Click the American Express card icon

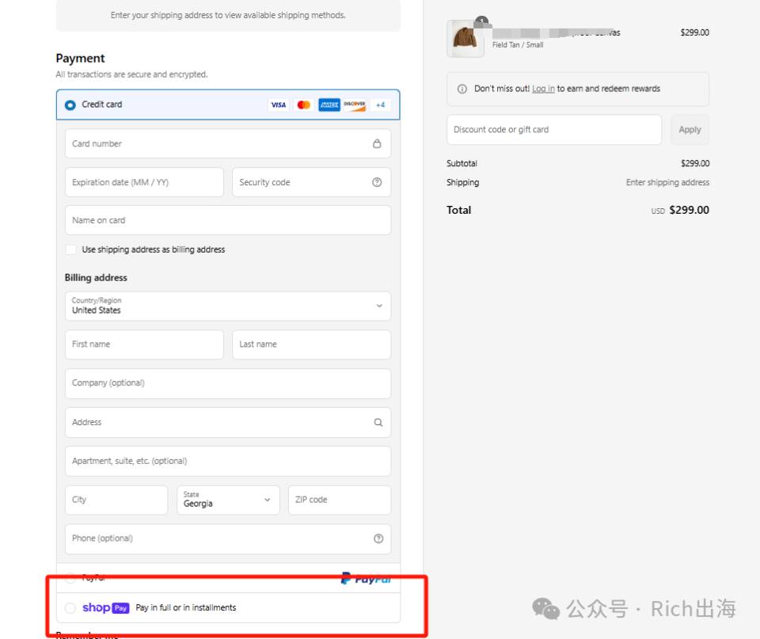[x=329, y=105]
